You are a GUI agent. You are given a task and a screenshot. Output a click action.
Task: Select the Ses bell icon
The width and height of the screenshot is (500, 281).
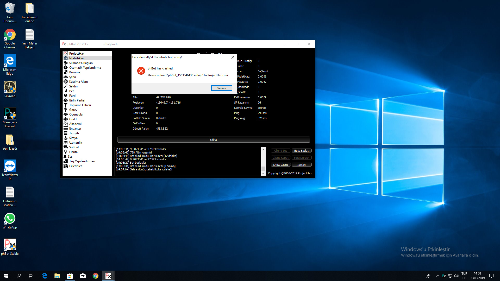point(65,157)
